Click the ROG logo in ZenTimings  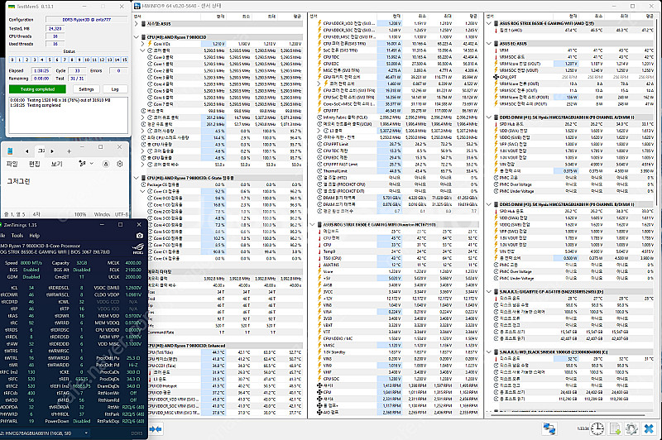pyautogui.click(x=138, y=248)
